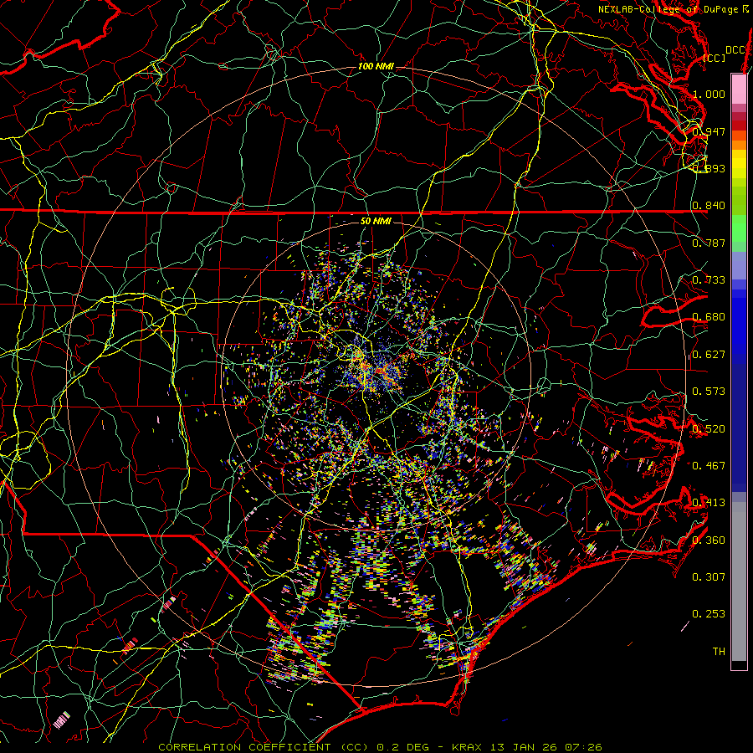753x753 pixels.
Task: Click the 100 NMI range ring label
Action: [376, 66]
